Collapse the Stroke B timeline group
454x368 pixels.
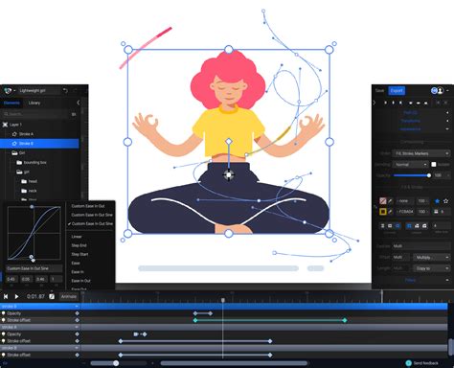(x=77, y=307)
